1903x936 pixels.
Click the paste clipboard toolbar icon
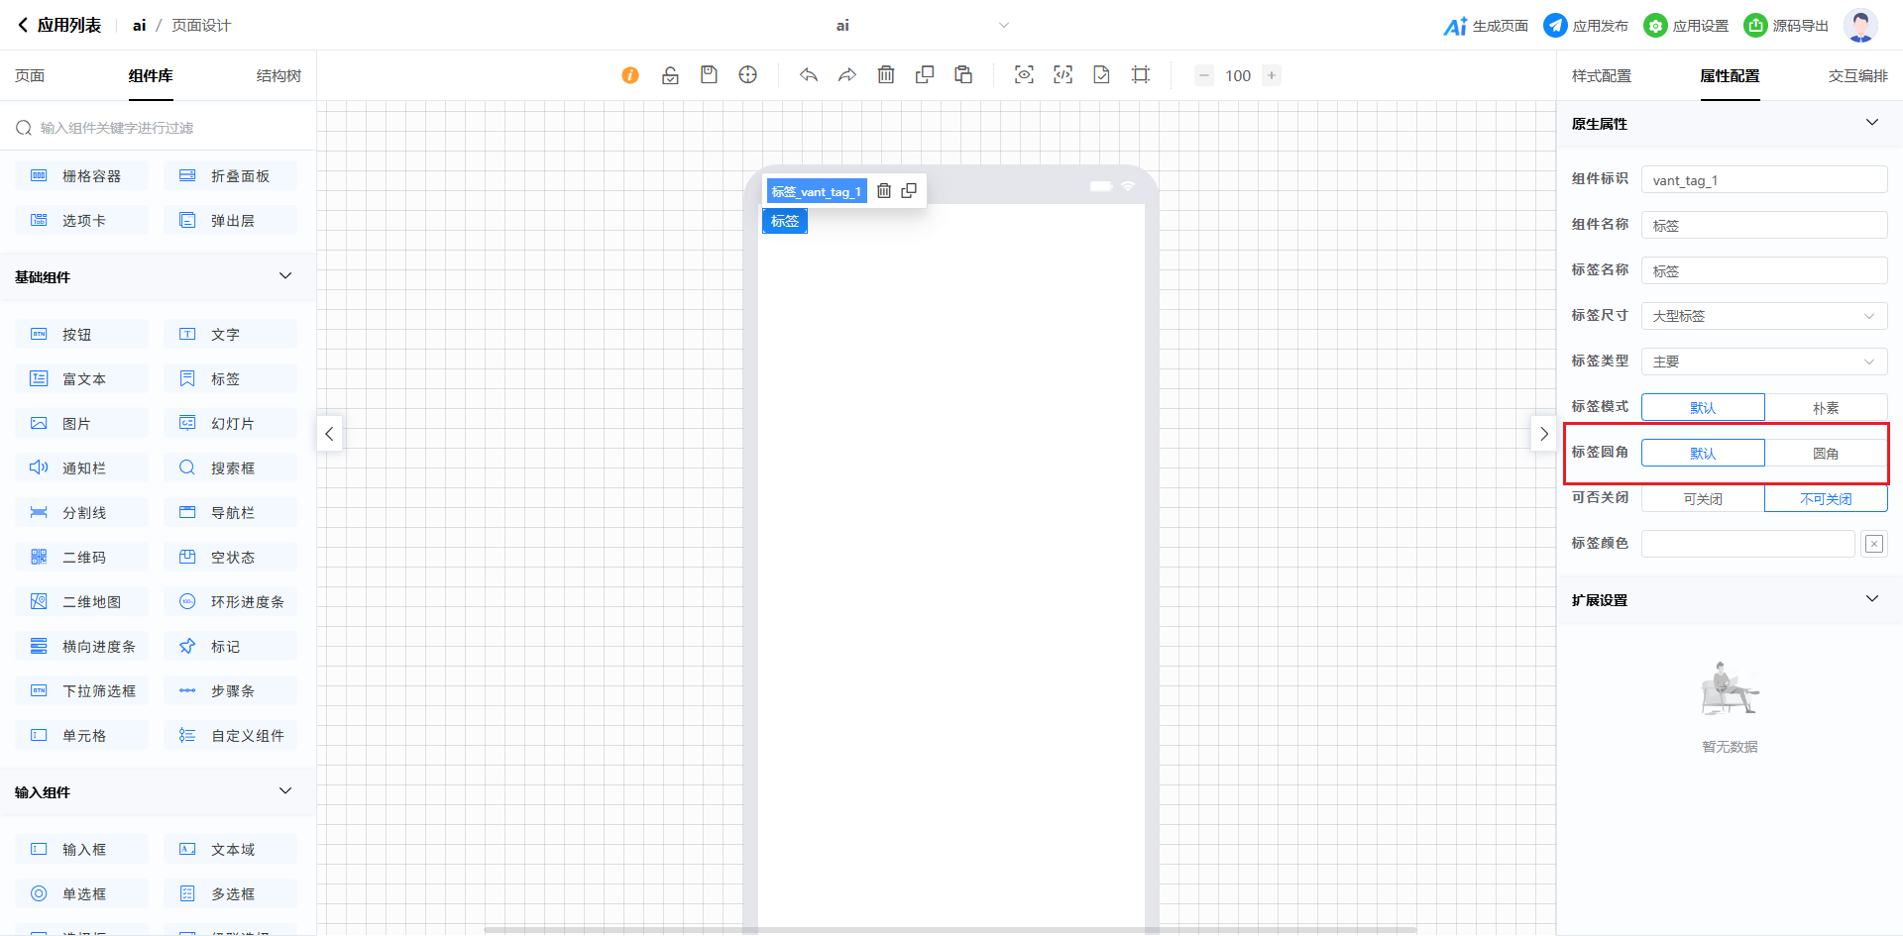963,75
